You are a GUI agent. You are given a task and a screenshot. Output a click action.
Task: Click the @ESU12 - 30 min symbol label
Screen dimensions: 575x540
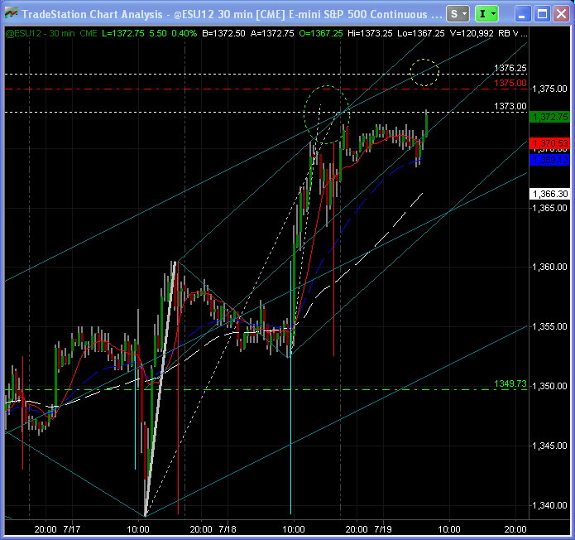click(40, 33)
